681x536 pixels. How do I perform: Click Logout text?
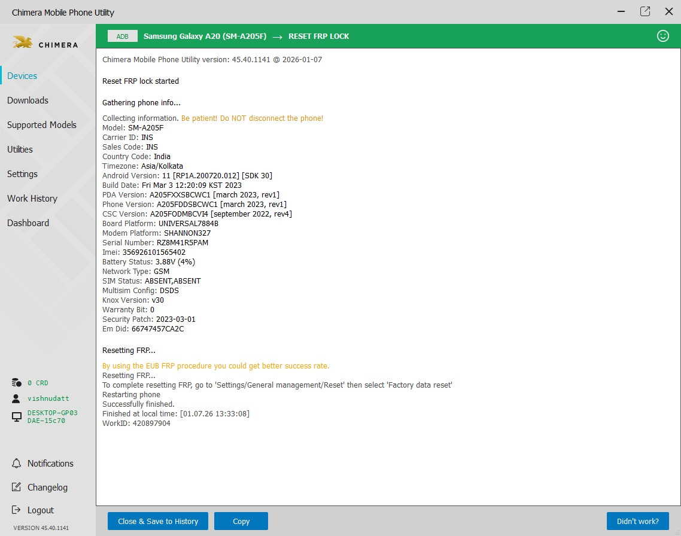coord(41,510)
